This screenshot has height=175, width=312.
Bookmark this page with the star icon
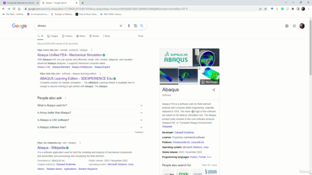pyautogui.click(x=265, y=9)
